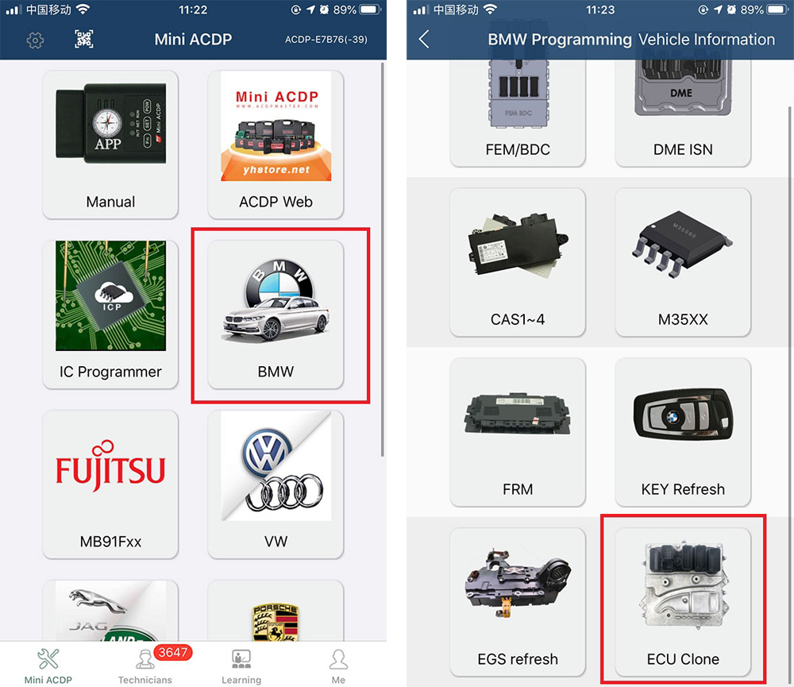Select the M35XX chip option
This screenshot has width=794, height=687.
[x=683, y=262]
